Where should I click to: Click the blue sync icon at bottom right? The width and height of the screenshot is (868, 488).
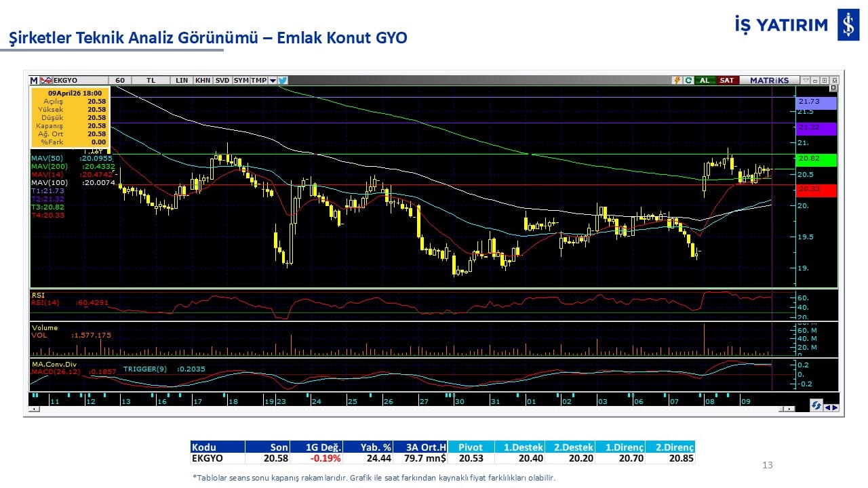(816, 405)
